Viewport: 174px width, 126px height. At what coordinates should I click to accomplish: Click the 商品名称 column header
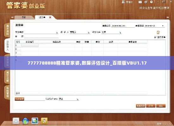[x=57, y=42]
